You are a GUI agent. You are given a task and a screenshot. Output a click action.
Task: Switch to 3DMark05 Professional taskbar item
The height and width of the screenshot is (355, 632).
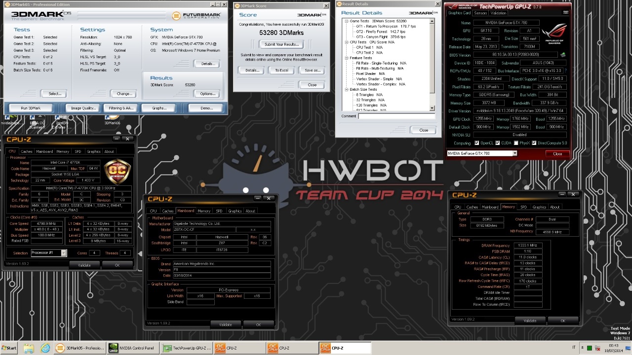pyautogui.click(x=79, y=348)
